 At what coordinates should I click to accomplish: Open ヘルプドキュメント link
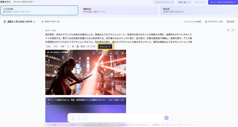click(164, 2)
